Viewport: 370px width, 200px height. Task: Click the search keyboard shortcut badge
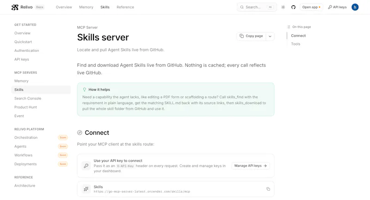pyautogui.click(x=270, y=7)
